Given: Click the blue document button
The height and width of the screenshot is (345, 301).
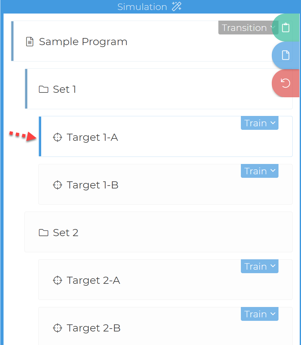Looking at the screenshot, I should 285,55.
